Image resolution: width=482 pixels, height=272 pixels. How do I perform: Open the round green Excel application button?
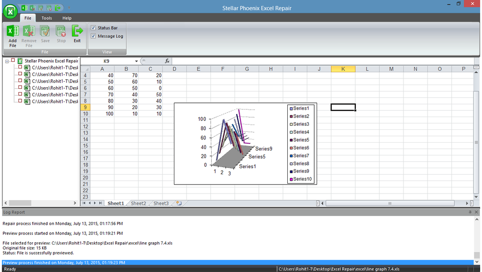[x=10, y=12]
